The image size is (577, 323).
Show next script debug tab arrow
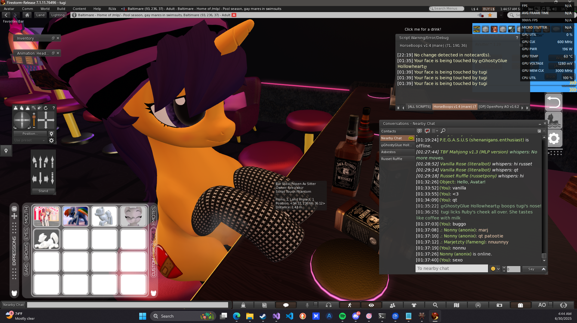(x=522, y=107)
